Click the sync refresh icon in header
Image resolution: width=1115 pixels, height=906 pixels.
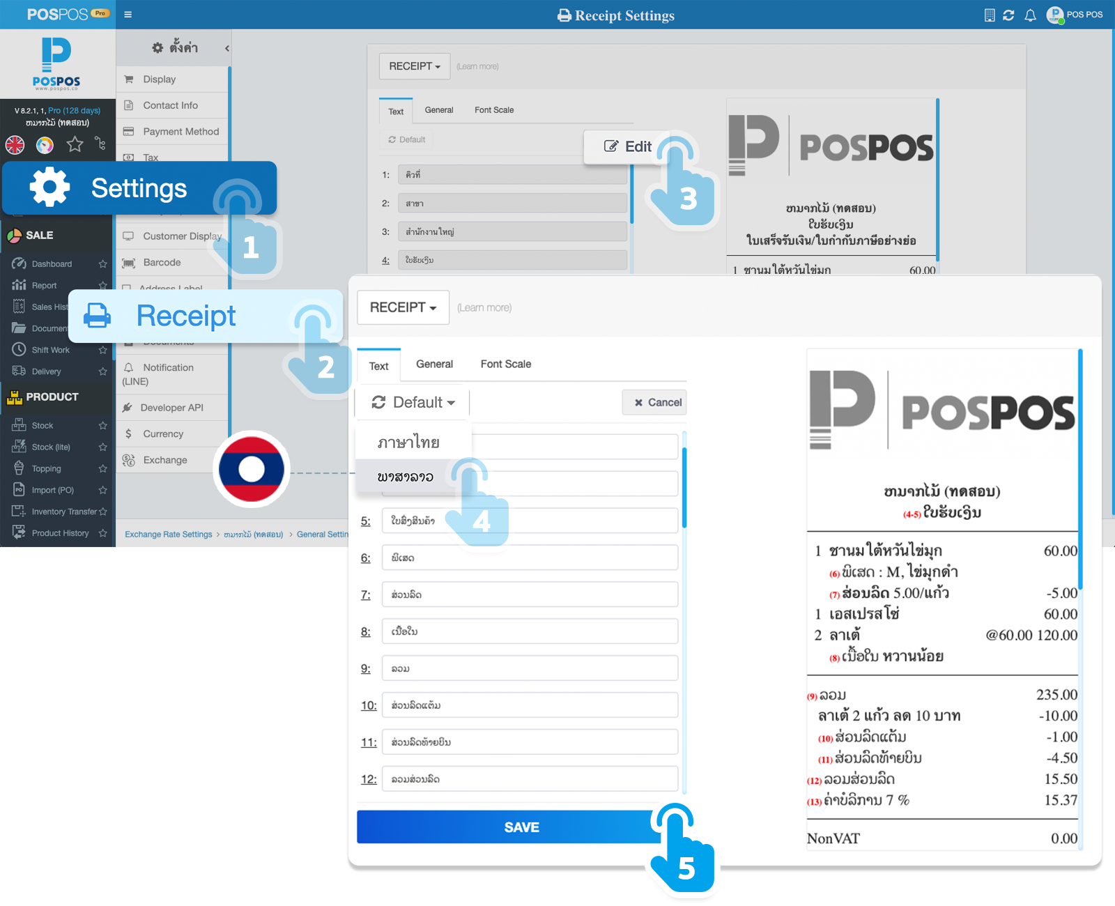[x=1008, y=15]
